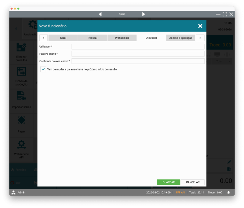Open the Pager function
The image size is (244, 208).
pos(21,120)
